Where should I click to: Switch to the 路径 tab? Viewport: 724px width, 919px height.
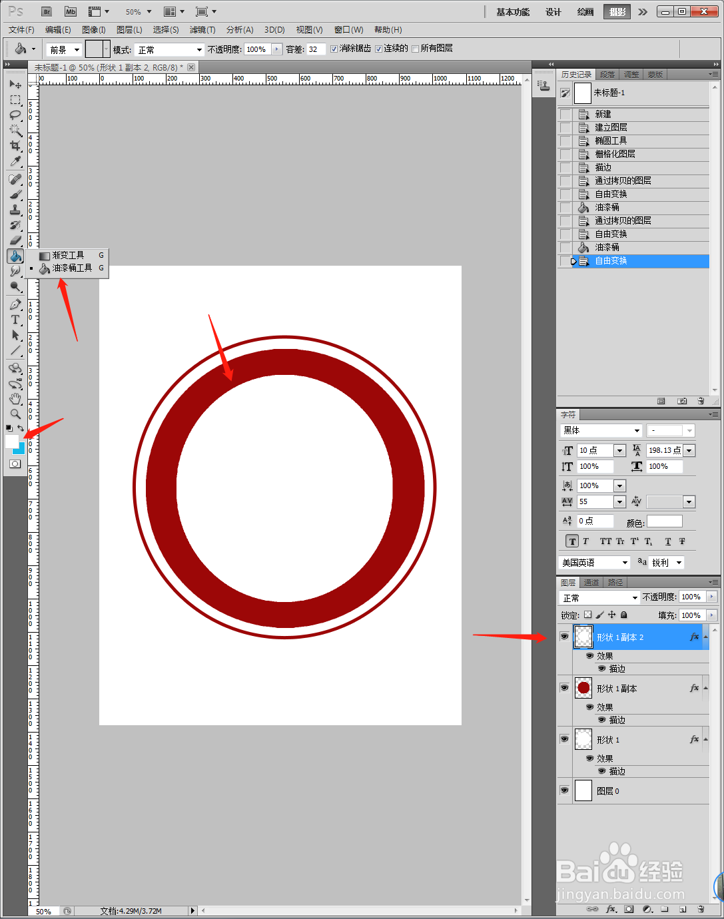pyautogui.click(x=615, y=583)
